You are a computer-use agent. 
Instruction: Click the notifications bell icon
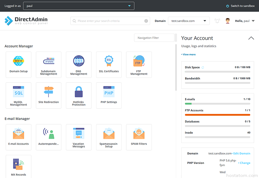[x=217, y=21]
